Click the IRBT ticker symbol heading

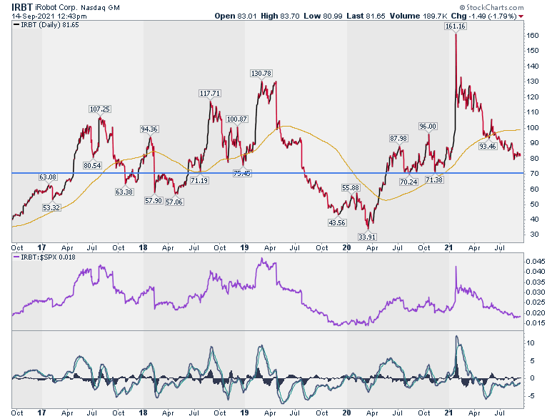pos(22,7)
